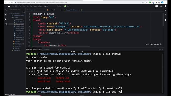Open the Edit menu
Screen dimensions: 171x96
(16, 6)
